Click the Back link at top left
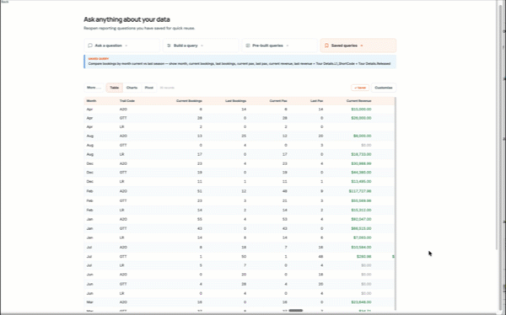The image size is (506, 315). [x=4, y=2]
